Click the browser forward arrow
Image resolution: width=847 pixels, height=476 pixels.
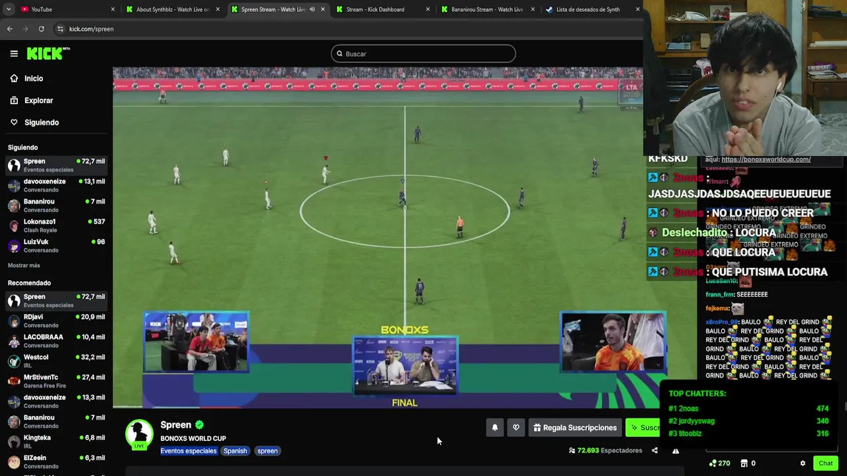pyautogui.click(x=26, y=29)
